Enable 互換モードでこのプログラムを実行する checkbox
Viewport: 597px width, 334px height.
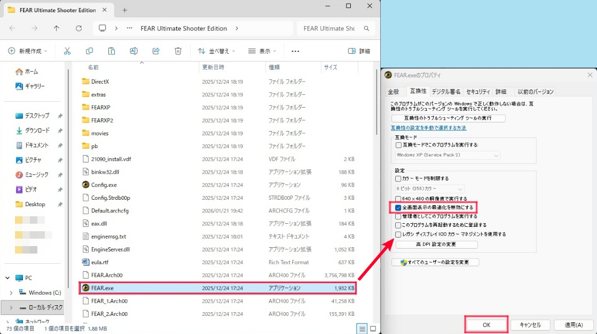click(398, 145)
